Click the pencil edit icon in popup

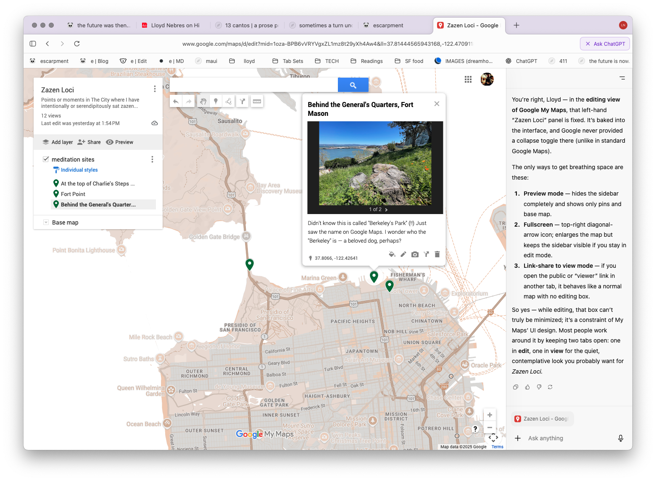403,254
